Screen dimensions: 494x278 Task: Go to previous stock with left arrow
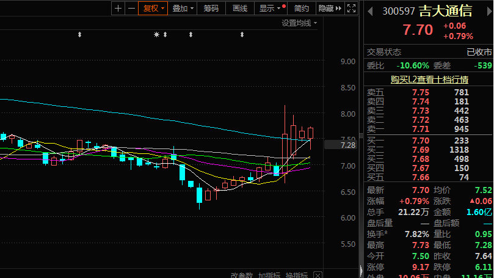(x=369, y=11)
